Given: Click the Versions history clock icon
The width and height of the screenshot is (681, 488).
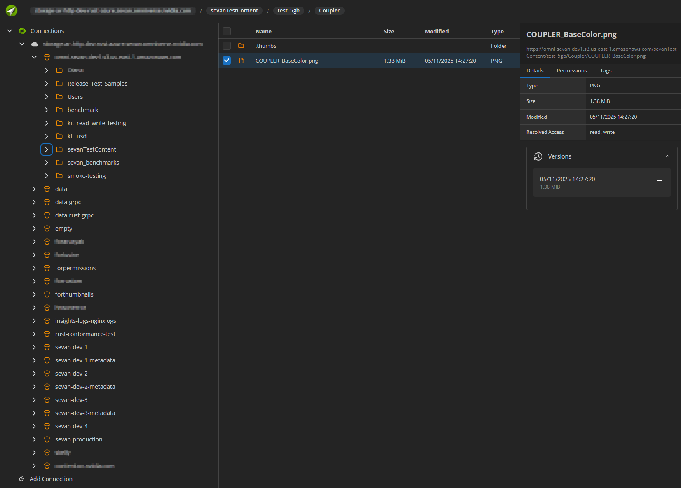Looking at the screenshot, I should coord(538,156).
